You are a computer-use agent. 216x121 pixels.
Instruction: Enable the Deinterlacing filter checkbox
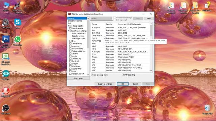(x=70, y=43)
